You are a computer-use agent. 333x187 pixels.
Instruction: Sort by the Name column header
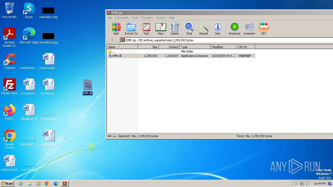click(122, 47)
